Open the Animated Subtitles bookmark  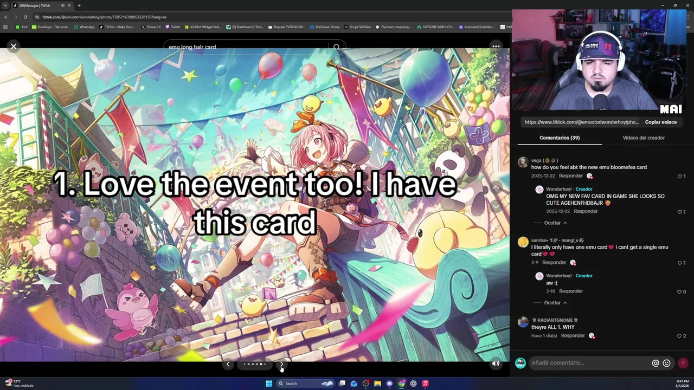pyautogui.click(x=476, y=27)
